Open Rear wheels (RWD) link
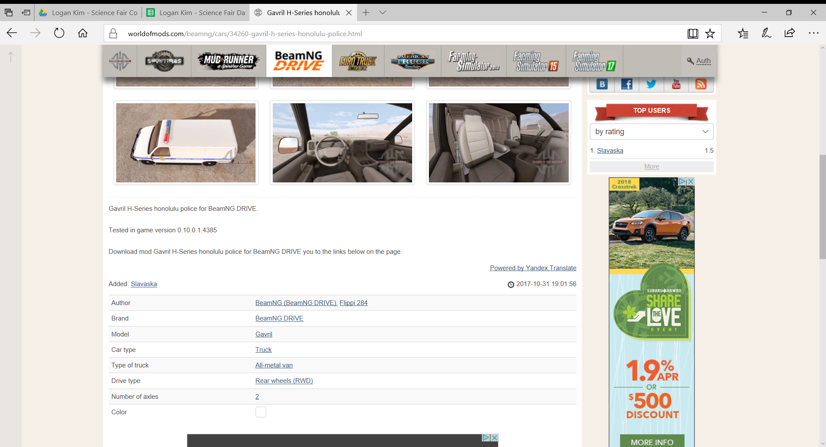Viewport: 826px width, 447px height. point(284,381)
